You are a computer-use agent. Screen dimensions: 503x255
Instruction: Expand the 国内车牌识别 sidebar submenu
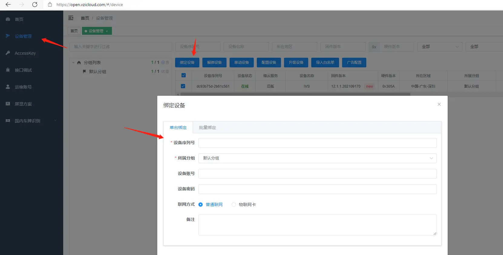(x=55, y=121)
